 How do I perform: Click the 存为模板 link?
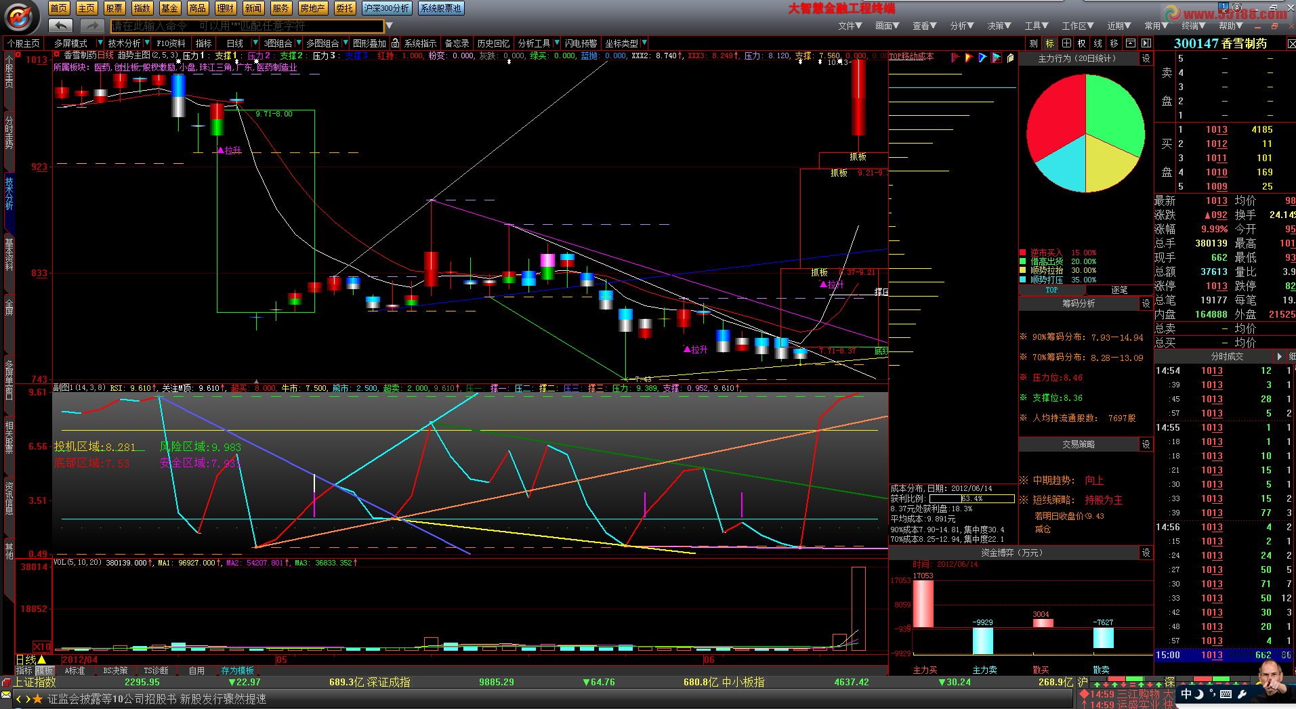click(x=237, y=670)
